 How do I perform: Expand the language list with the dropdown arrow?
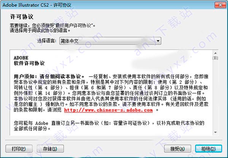158,41
